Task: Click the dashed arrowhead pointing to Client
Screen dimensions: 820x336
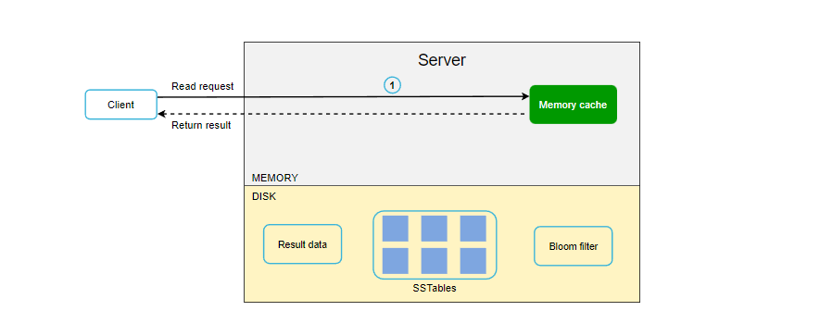Action: click(161, 114)
